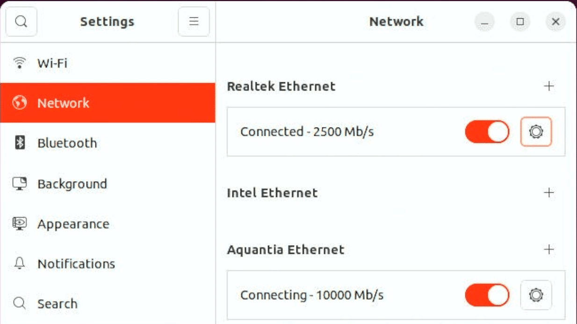
Task: Turn off the Aquantia Ethernet connection switch
Action: [487, 295]
